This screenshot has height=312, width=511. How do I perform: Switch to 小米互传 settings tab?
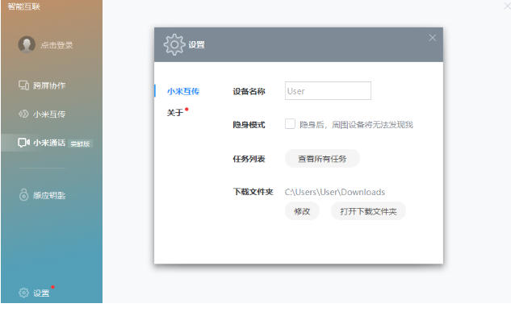pos(183,91)
